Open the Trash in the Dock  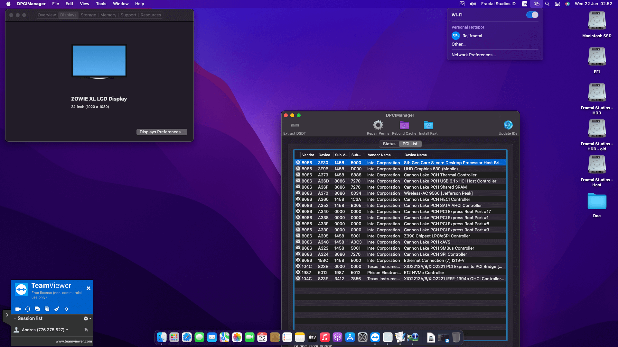(456, 337)
